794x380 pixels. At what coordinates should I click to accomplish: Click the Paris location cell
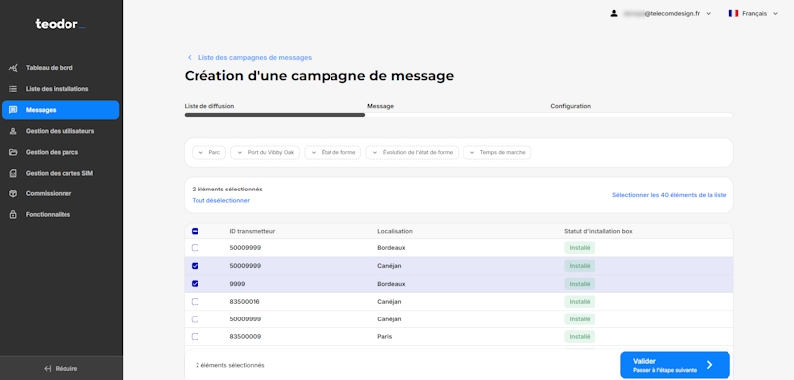click(384, 337)
